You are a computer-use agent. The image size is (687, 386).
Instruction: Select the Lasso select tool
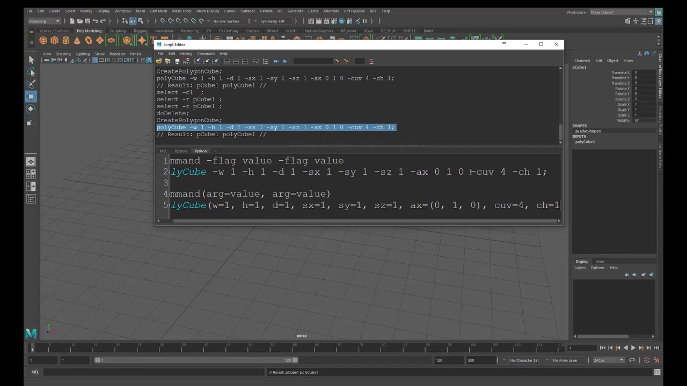point(31,72)
